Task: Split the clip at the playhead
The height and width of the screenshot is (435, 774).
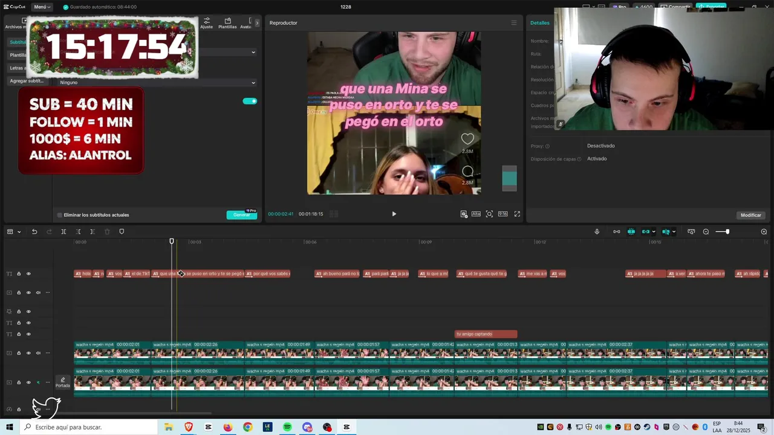Action: point(63,231)
